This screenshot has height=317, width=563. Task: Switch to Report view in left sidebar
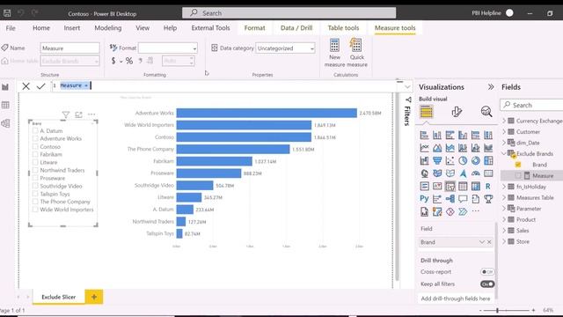coord(5,87)
